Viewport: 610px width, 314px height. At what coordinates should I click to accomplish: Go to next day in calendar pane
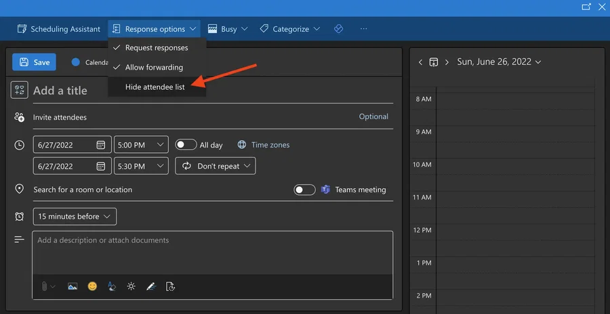[x=447, y=62]
